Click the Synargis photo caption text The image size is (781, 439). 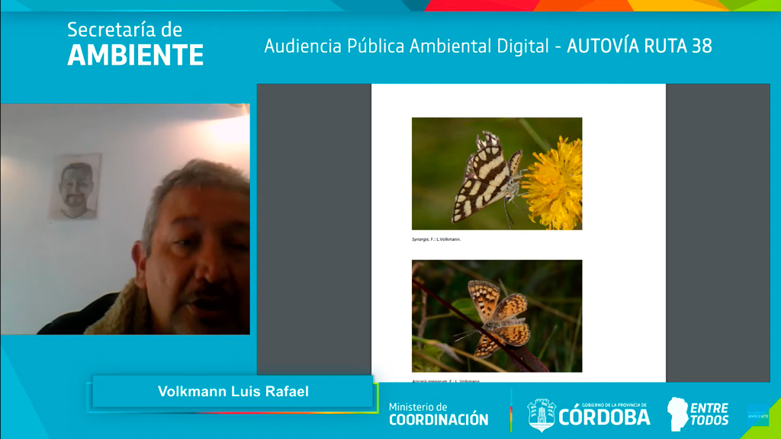pyautogui.click(x=436, y=239)
